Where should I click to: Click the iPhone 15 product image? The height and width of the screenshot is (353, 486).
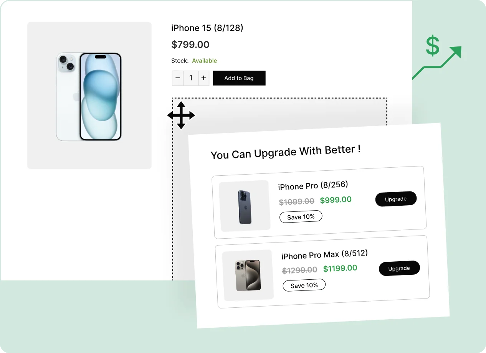pos(89,95)
